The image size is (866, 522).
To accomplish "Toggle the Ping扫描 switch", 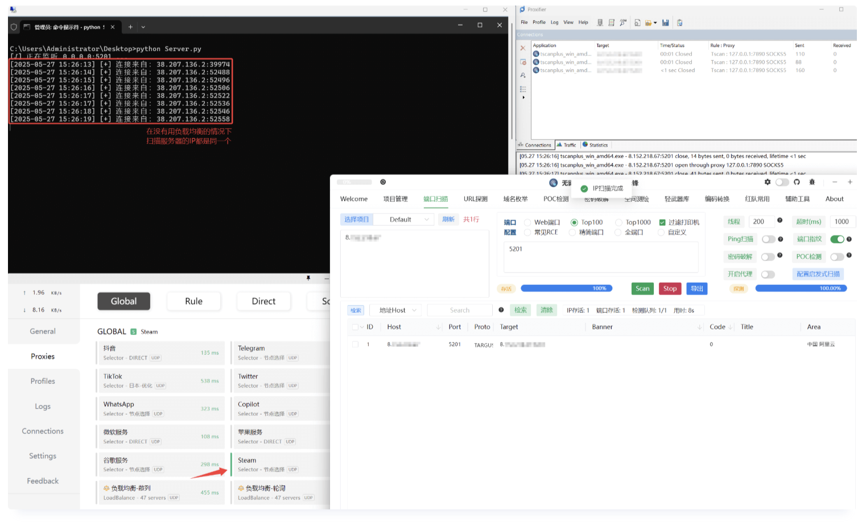I will (x=768, y=239).
